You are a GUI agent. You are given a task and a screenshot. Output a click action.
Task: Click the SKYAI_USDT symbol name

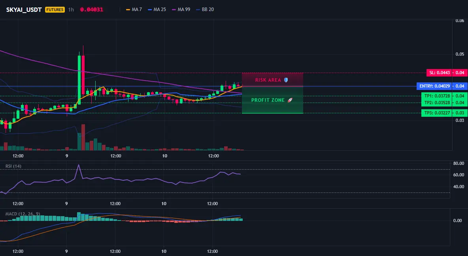(24, 9)
